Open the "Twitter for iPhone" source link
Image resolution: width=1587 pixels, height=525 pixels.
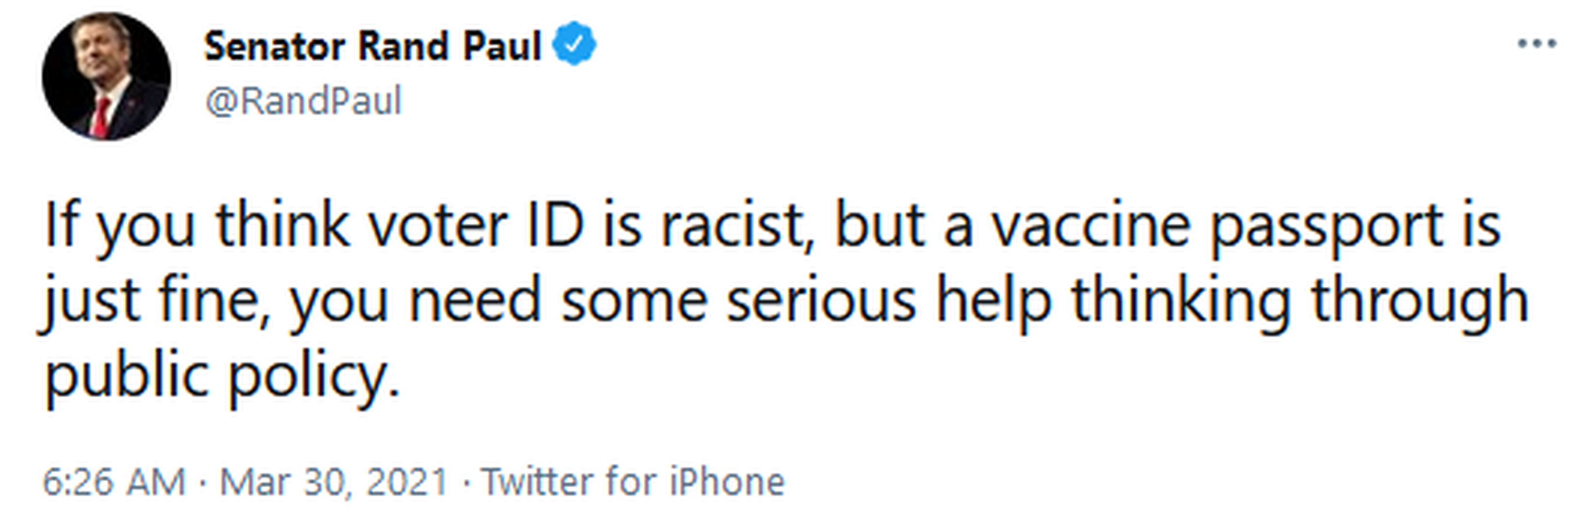(633, 481)
